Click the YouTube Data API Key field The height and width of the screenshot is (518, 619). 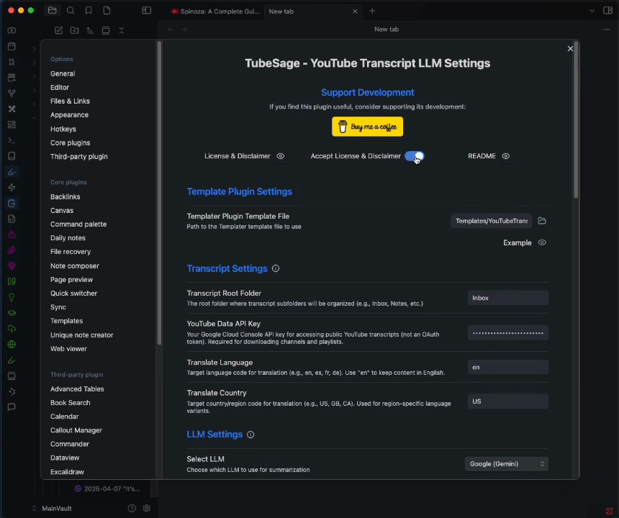[508, 333]
